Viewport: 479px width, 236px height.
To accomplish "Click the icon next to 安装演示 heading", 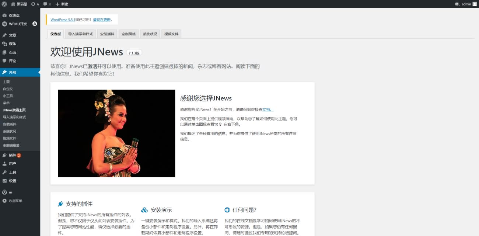I will 144,210.
